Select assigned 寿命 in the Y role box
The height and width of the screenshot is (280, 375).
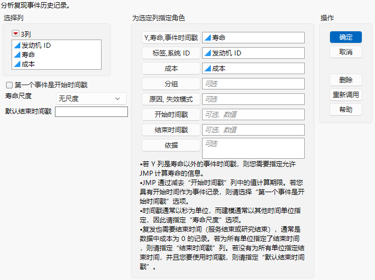click(253, 37)
